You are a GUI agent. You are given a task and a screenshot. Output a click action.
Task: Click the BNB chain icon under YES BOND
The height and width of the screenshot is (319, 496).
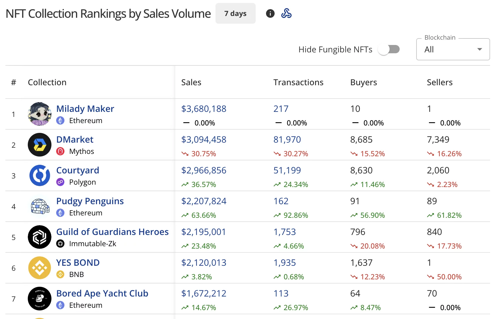pyautogui.click(x=60, y=274)
